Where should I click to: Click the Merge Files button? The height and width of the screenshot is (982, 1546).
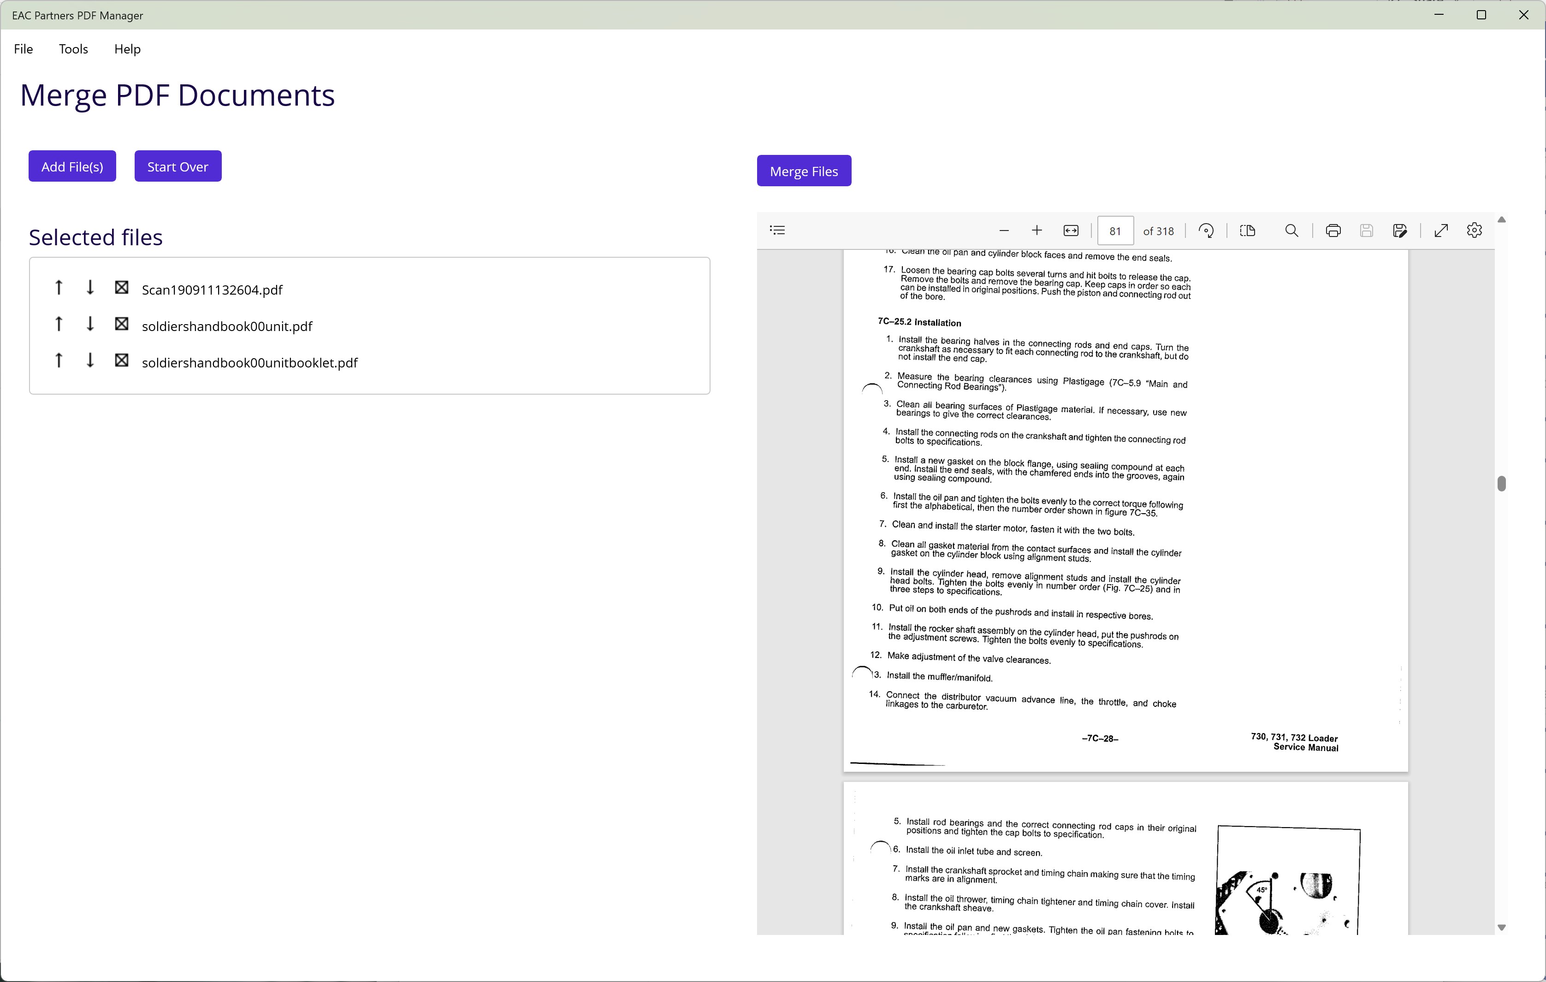pos(804,172)
